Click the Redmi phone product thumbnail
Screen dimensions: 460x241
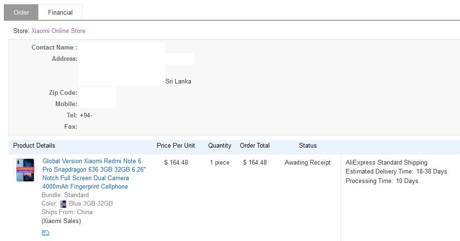[25, 170]
